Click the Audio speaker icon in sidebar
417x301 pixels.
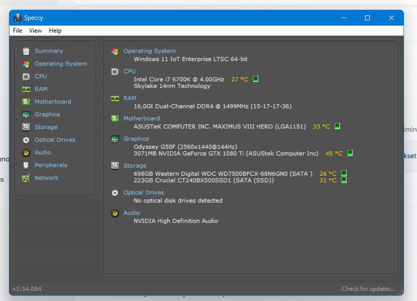26,153
